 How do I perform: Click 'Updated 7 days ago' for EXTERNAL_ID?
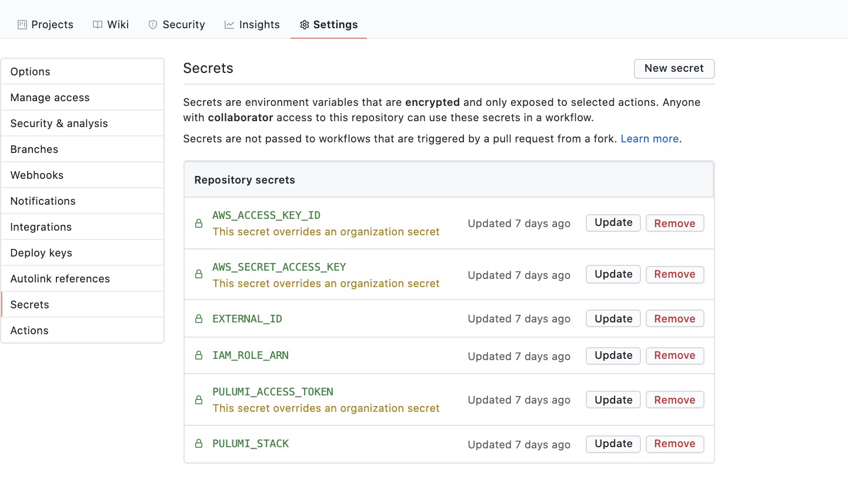tap(519, 319)
